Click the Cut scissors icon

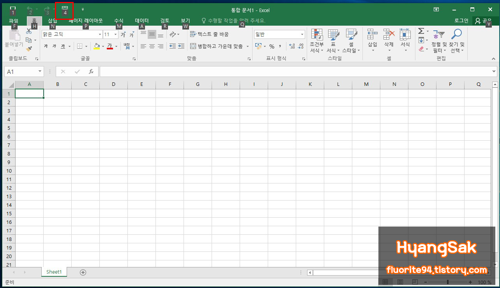[x=29, y=31]
